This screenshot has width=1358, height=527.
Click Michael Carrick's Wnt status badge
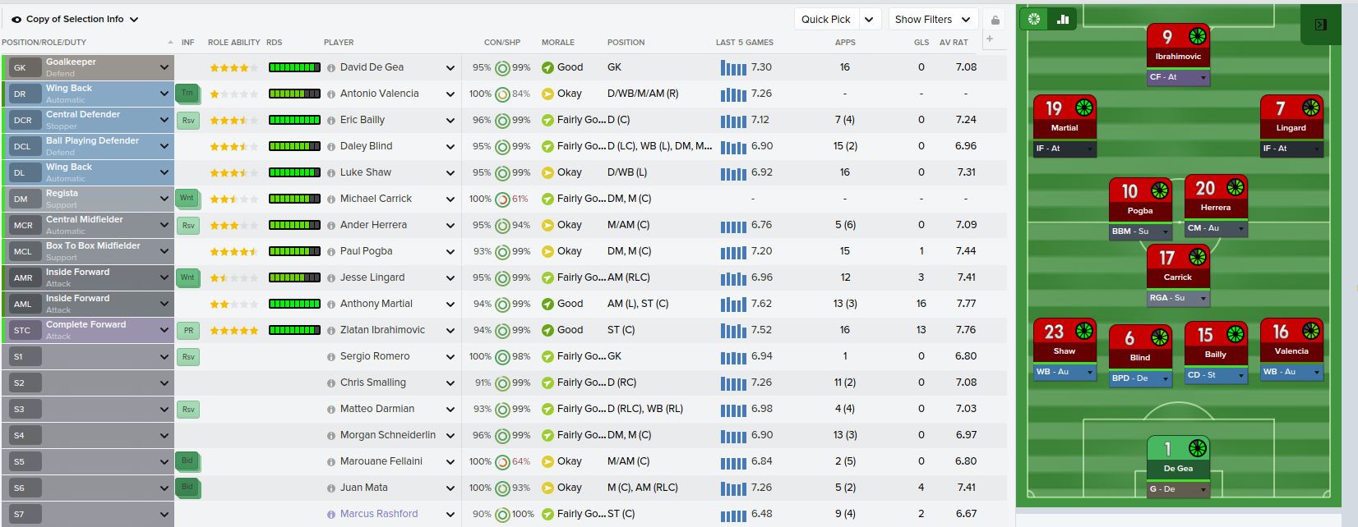coord(187,199)
